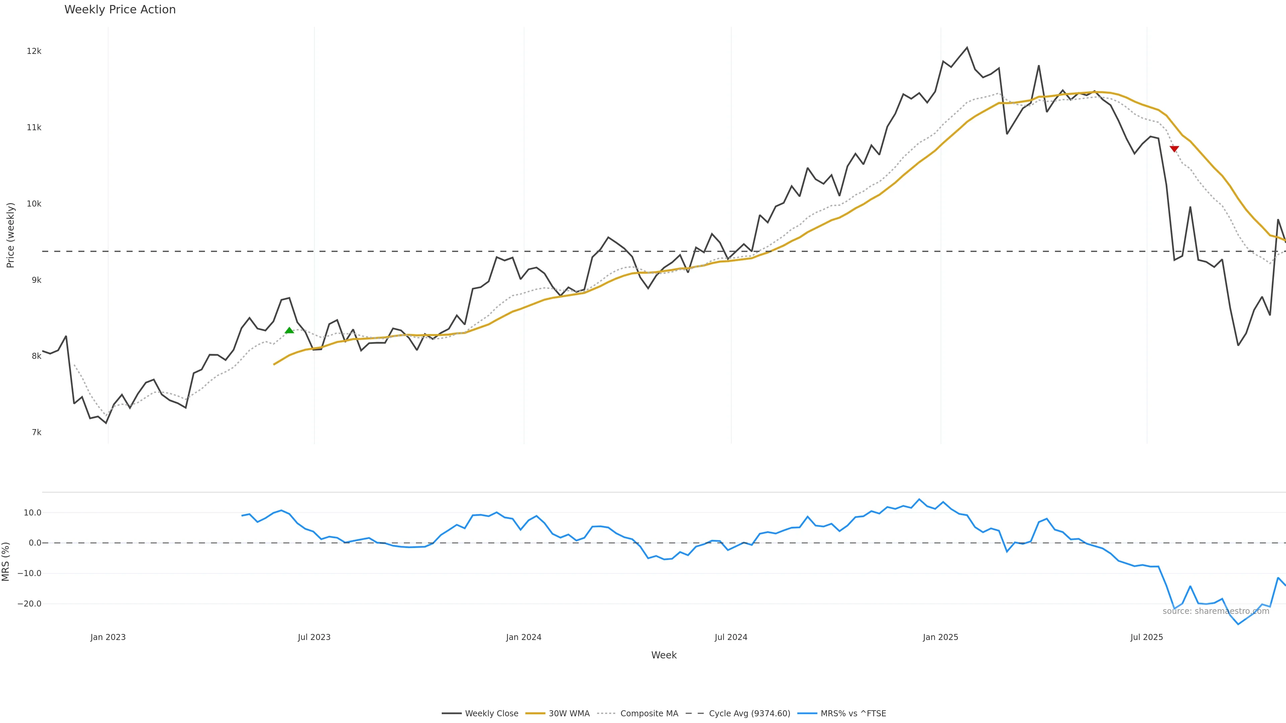
Task: Click the Jan 2024 x-axis label
Action: tap(523, 637)
